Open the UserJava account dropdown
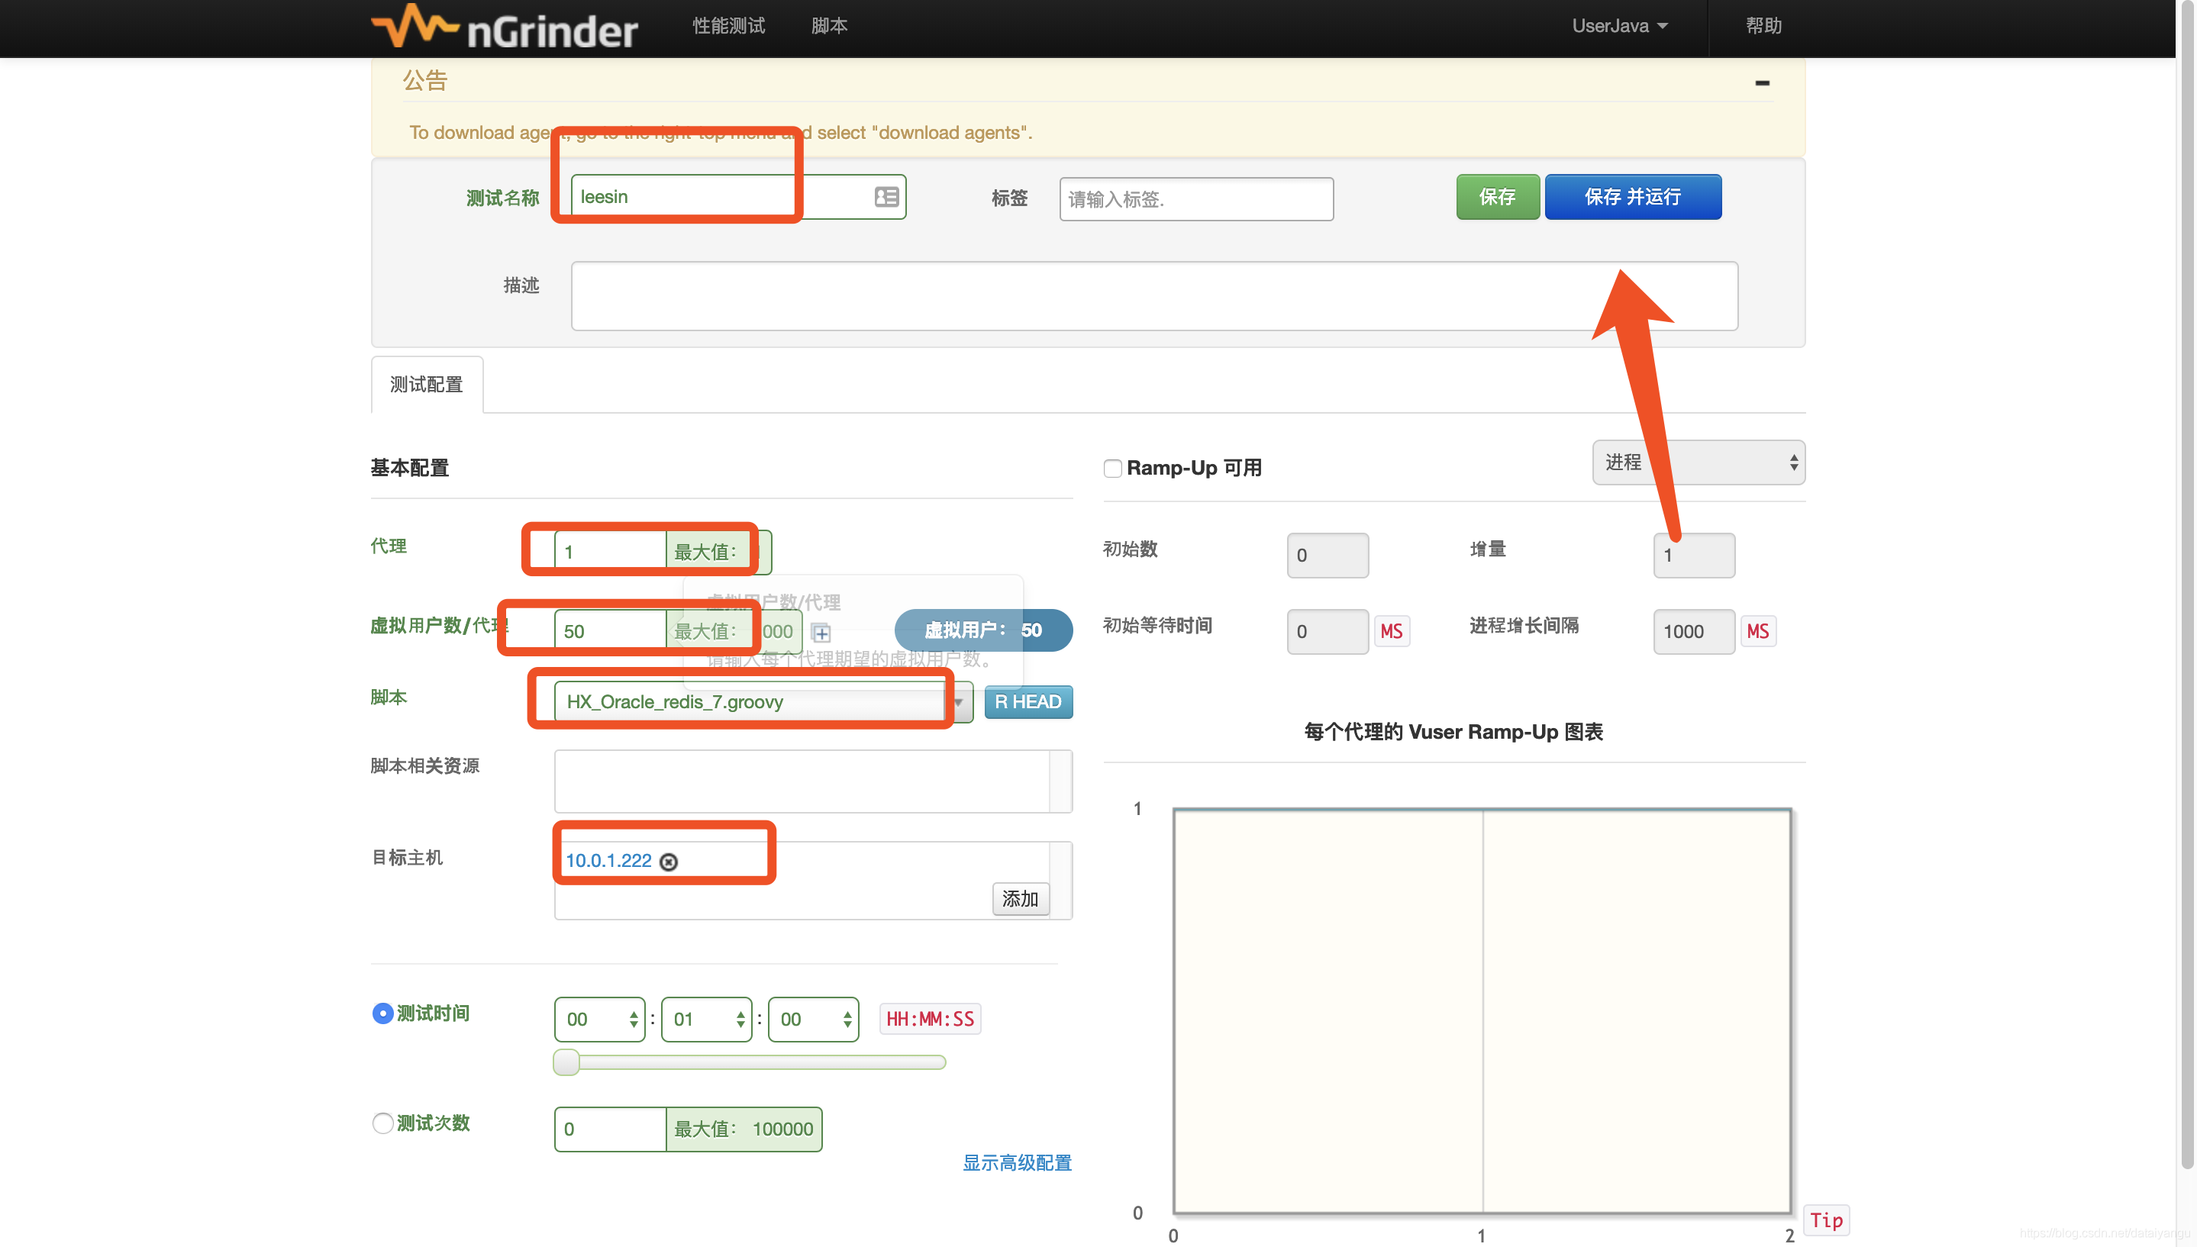 click(1619, 26)
